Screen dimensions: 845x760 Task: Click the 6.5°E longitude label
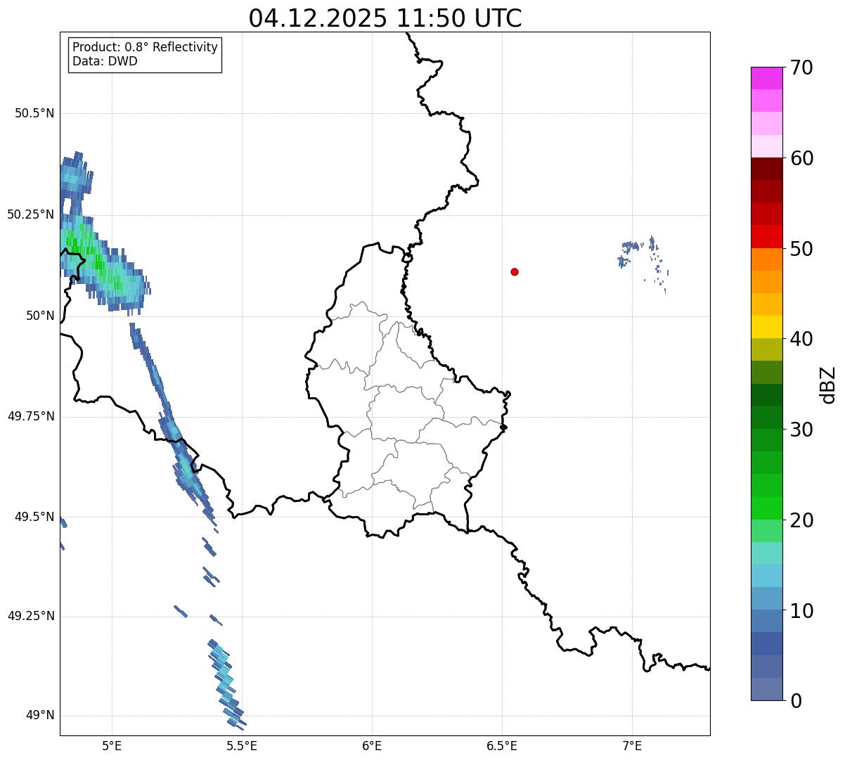[x=502, y=745]
